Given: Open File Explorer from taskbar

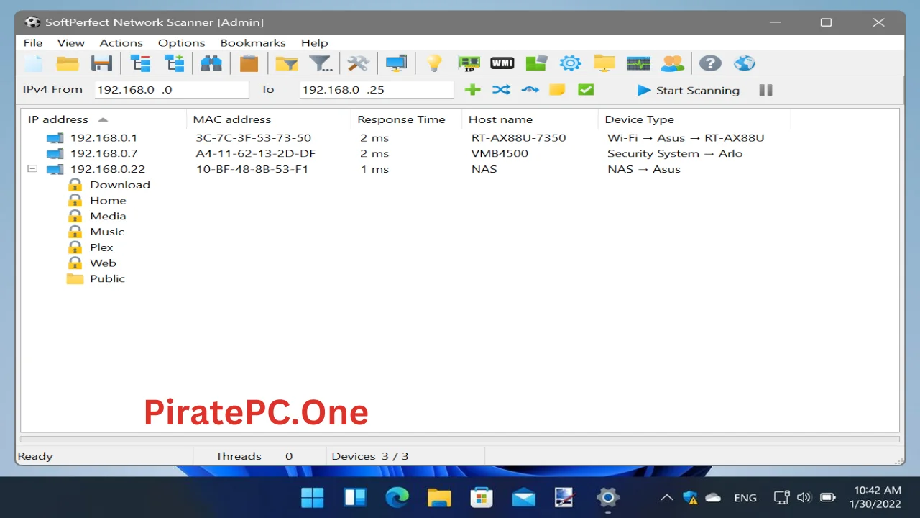Looking at the screenshot, I should coord(439,497).
